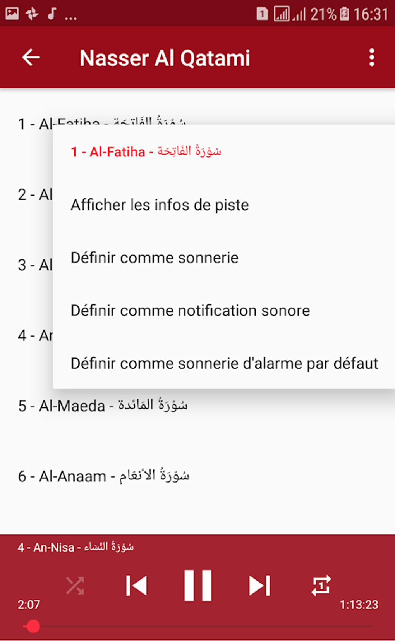Set as default alarm ringtone option
This screenshot has height=641, width=395.
pyautogui.click(x=224, y=364)
